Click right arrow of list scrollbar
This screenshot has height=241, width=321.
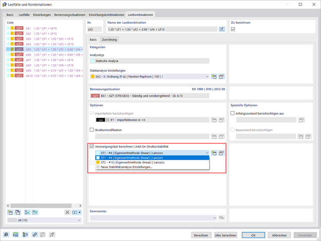coord(80,205)
